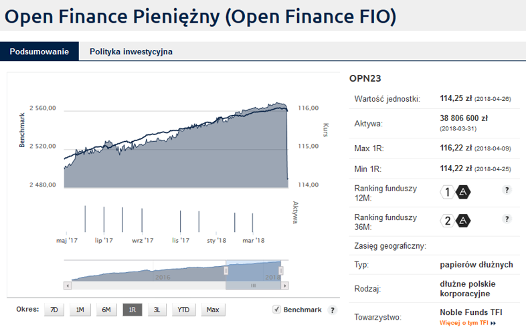526x329 pixels.
Task: Click black A rating hexagon for 36M
Action: pos(463,221)
